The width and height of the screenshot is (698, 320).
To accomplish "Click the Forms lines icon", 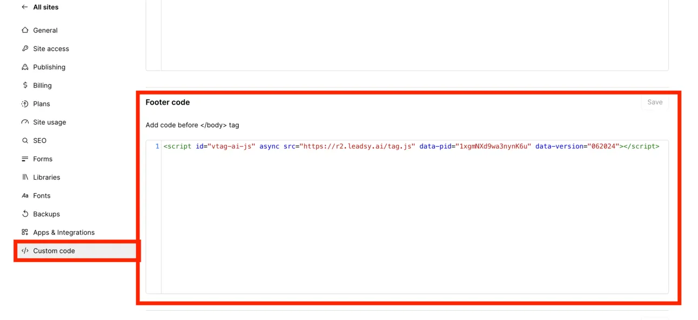I will click(x=25, y=159).
